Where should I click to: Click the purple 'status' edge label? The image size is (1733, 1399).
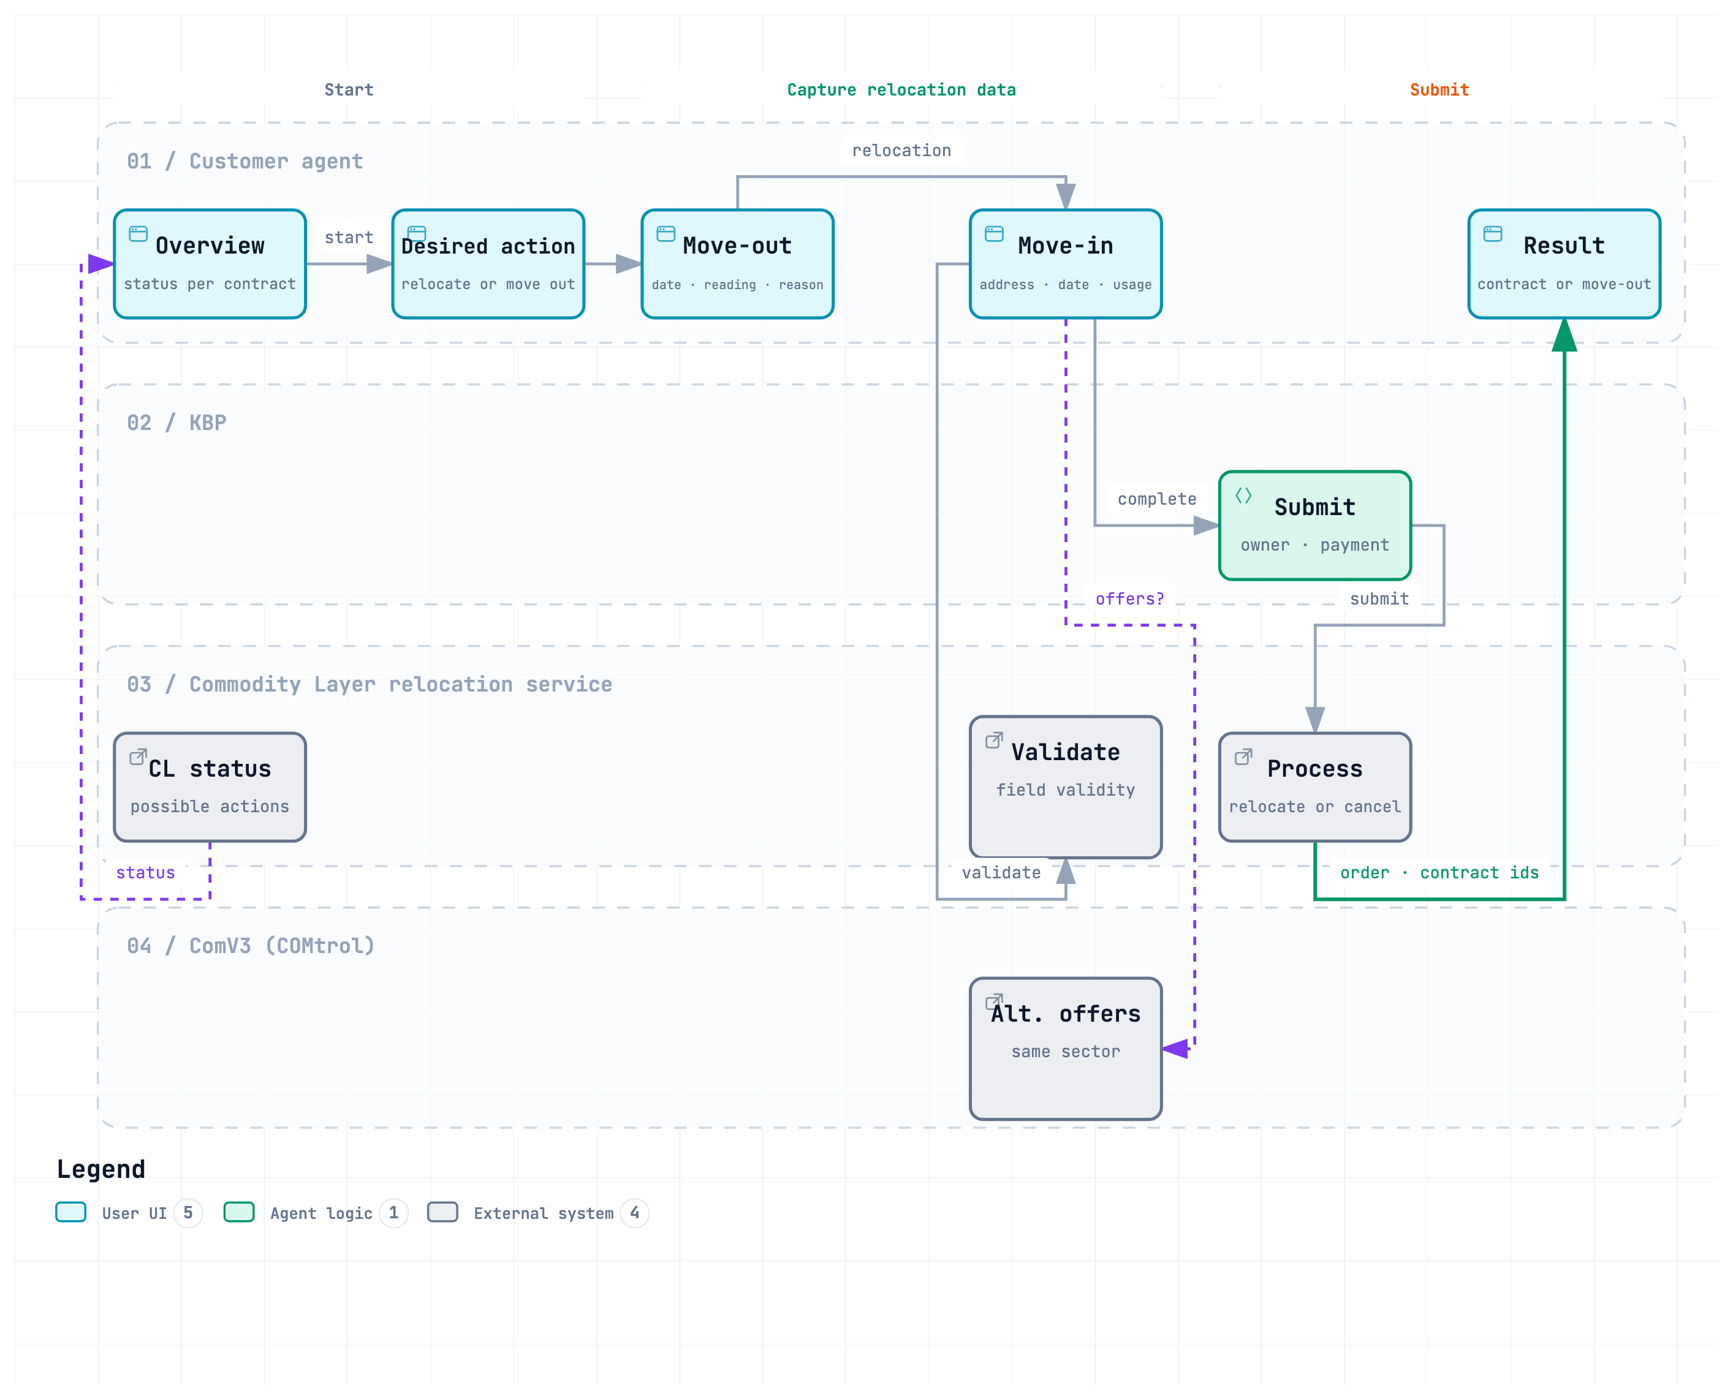click(145, 873)
